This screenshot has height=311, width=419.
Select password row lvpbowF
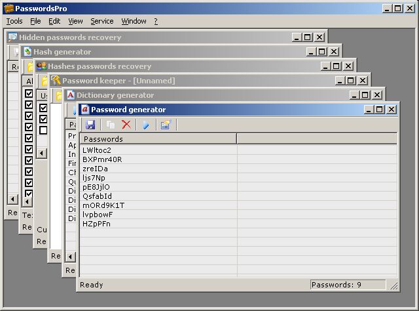coord(158,215)
